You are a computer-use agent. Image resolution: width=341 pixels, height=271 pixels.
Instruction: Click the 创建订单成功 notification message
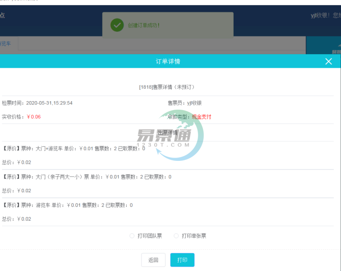(x=143, y=25)
